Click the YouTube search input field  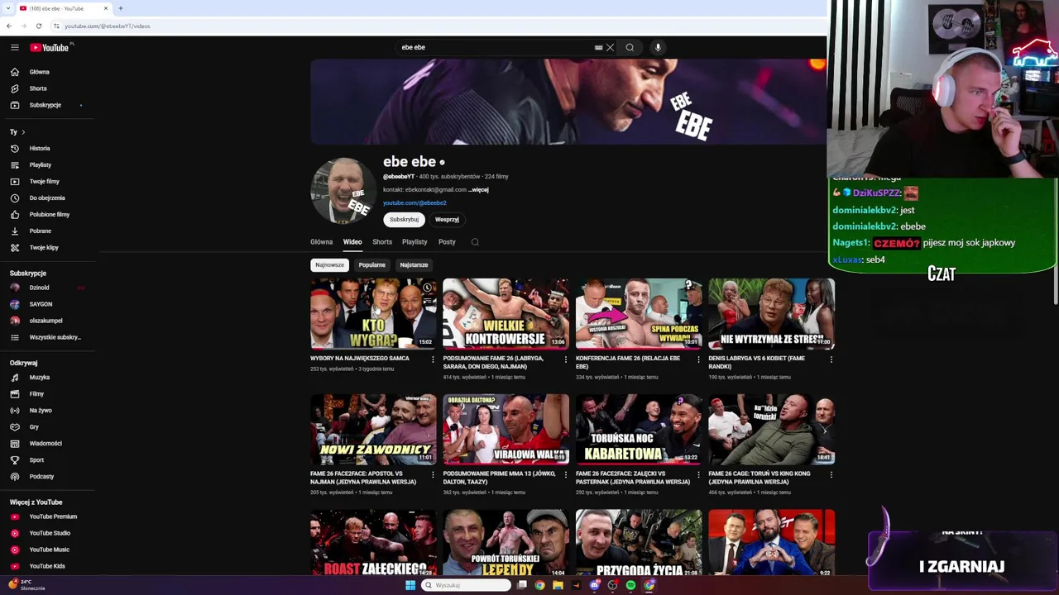click(496, 47)
